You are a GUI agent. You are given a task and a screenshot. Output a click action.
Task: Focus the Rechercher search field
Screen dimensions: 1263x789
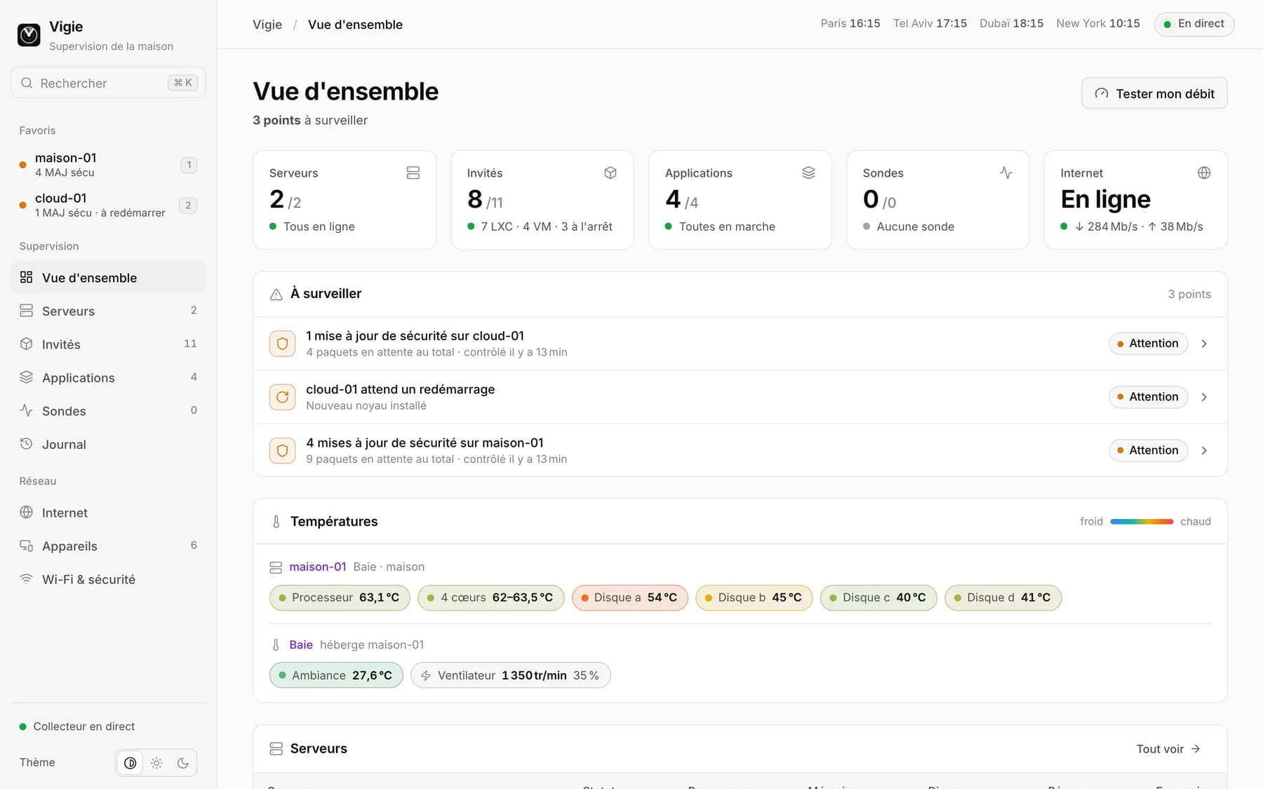(108, 83)
